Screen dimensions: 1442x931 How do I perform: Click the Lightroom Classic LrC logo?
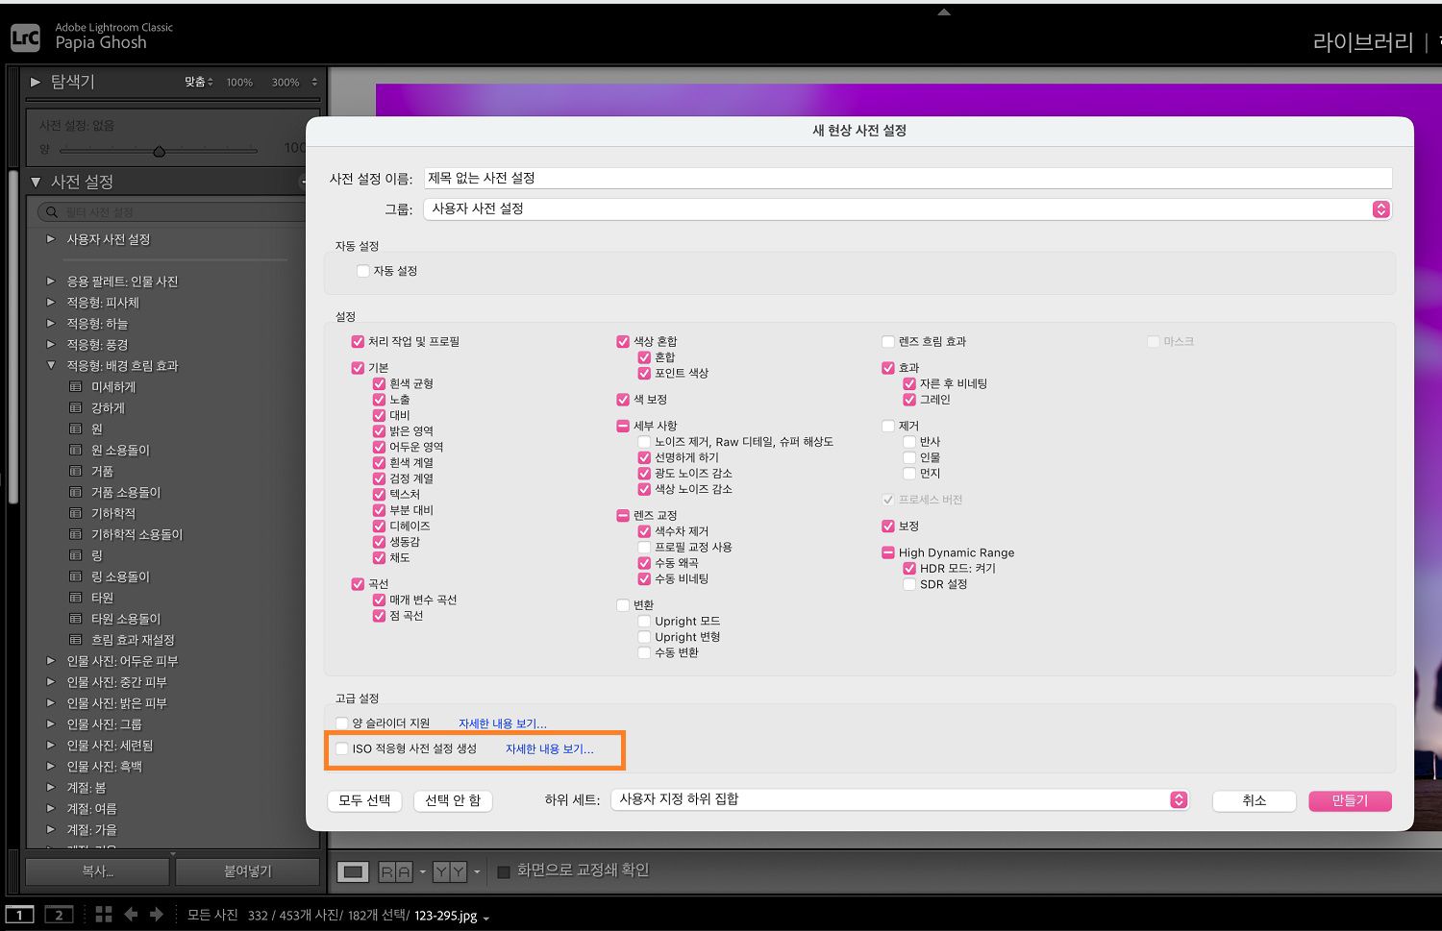click(x=26, y=37)
